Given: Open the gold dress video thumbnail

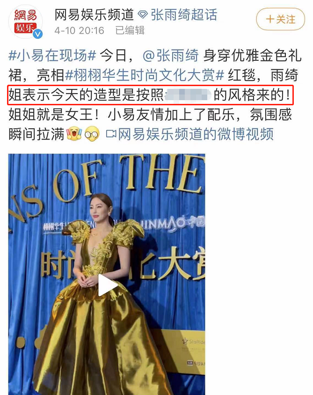Looking at the screenshot, I should [x=107, y=274].
